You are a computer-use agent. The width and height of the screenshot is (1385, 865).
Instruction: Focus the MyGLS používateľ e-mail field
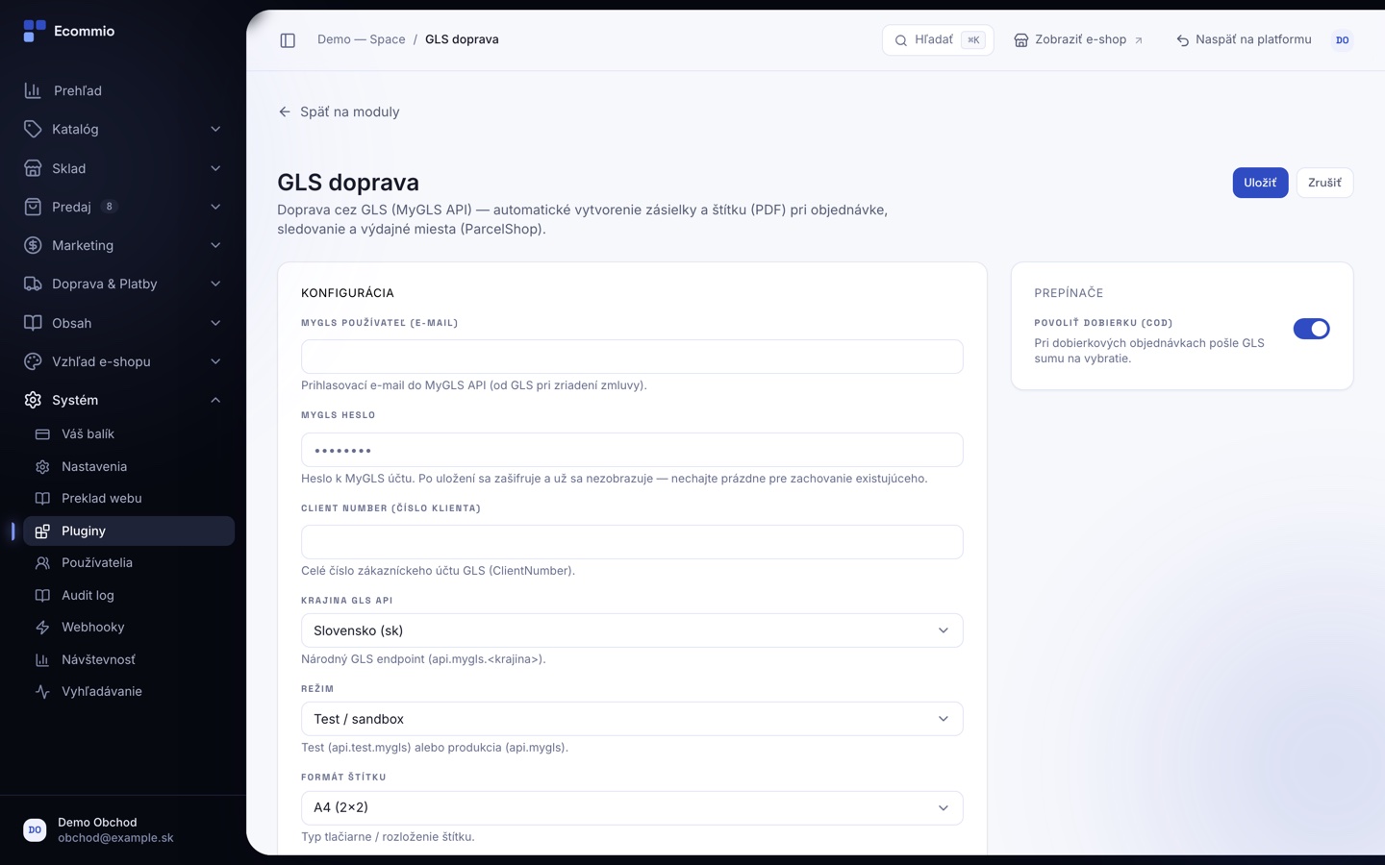click(632, 357)
